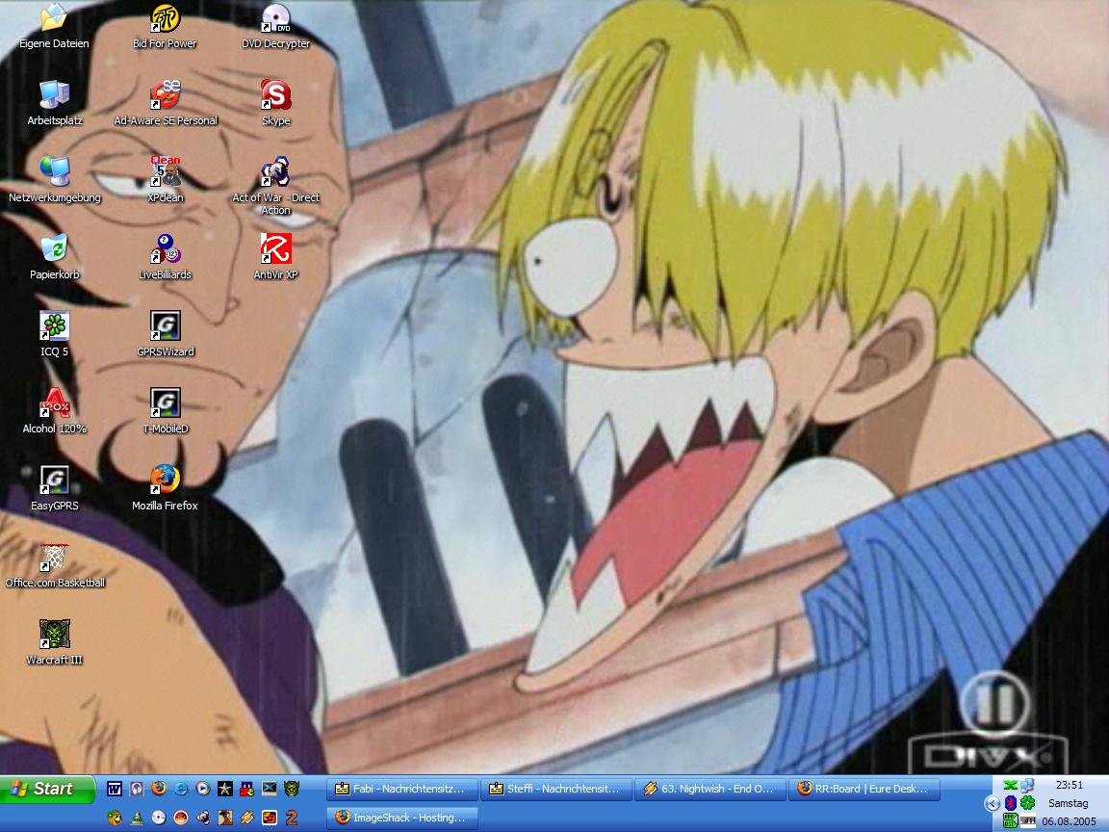Launch Firefox from the quick launch bar
The height and width of the screenshot is (832, 1109).
click(x=159, y=788)
